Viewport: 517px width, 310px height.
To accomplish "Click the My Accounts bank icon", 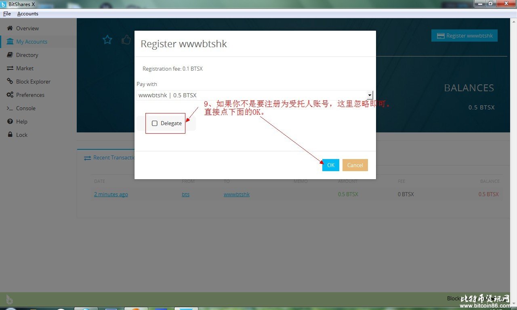I will [10, 42].
